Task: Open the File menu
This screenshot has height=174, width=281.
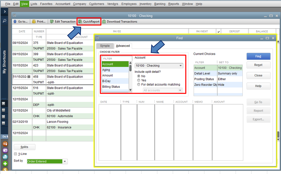Action: click(x=8, y=4)
